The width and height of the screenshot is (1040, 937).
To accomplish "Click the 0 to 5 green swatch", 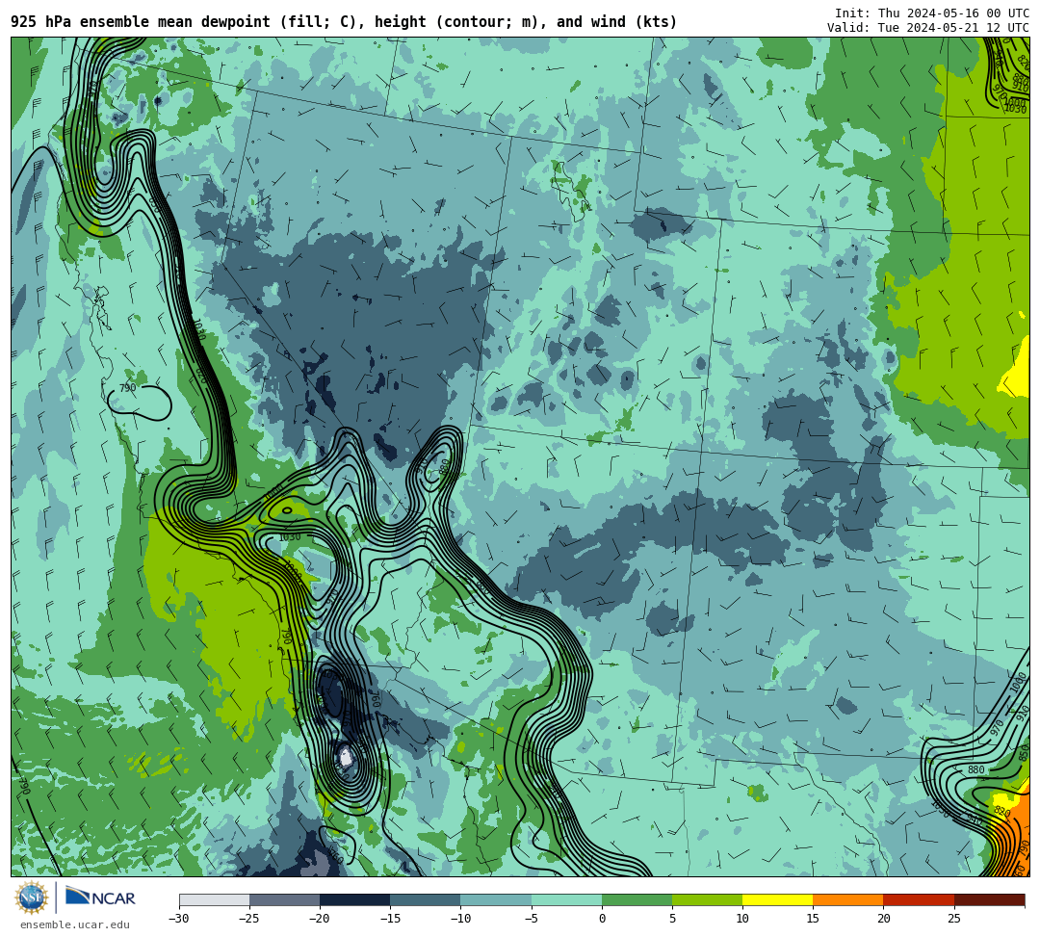I will pyautogui.click(x=637, y=899).
